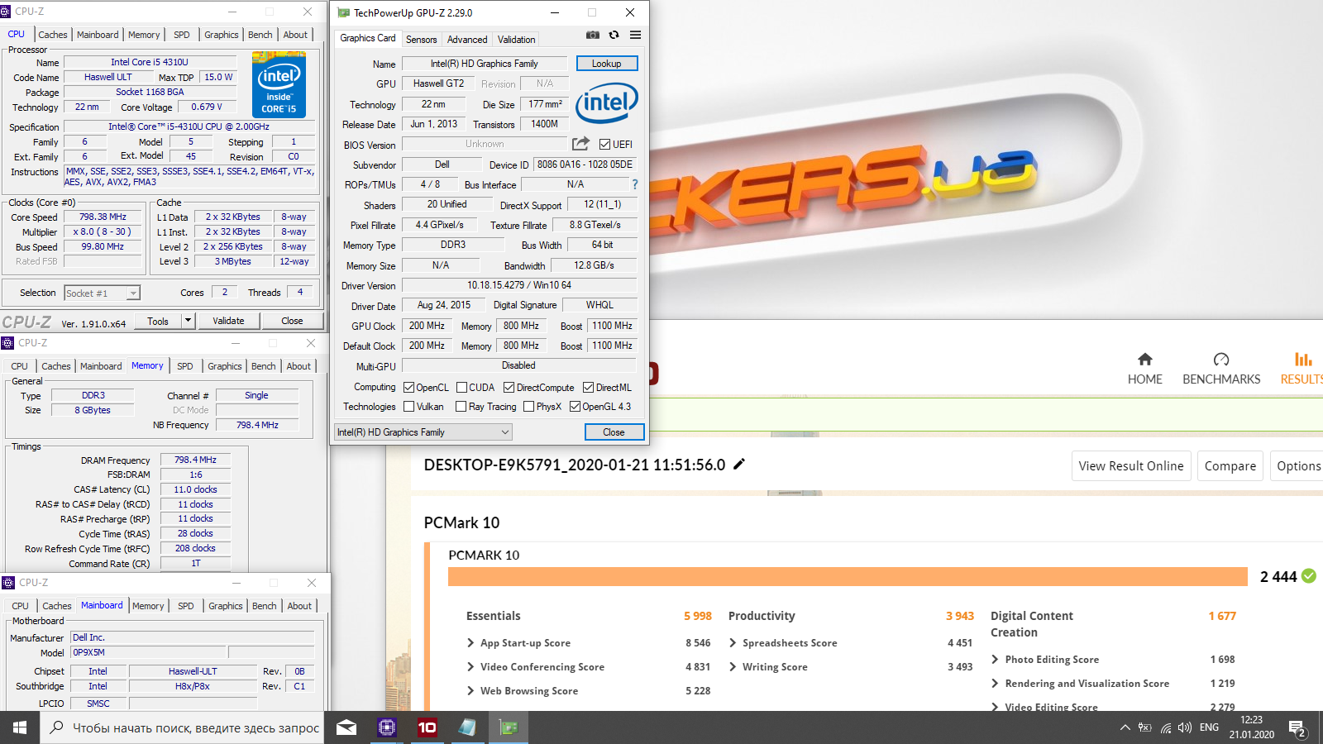Click the Windows taskbar search field
The image size is (1323, 744).
tap(182, 727)
